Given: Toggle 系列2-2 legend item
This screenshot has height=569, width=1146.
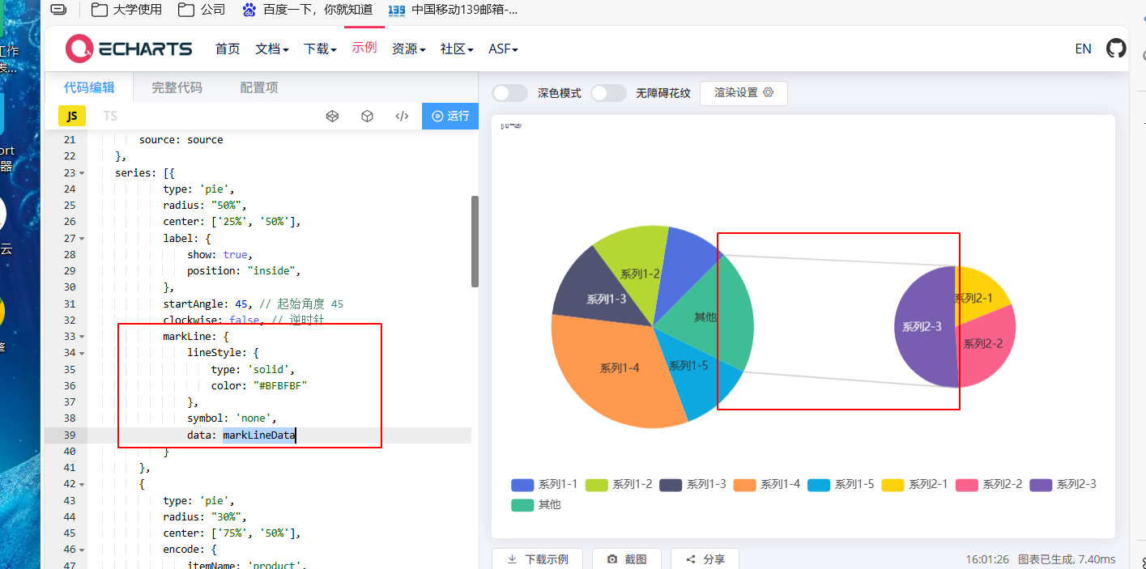Looking at the screenshot, I should tap(990, 484).
